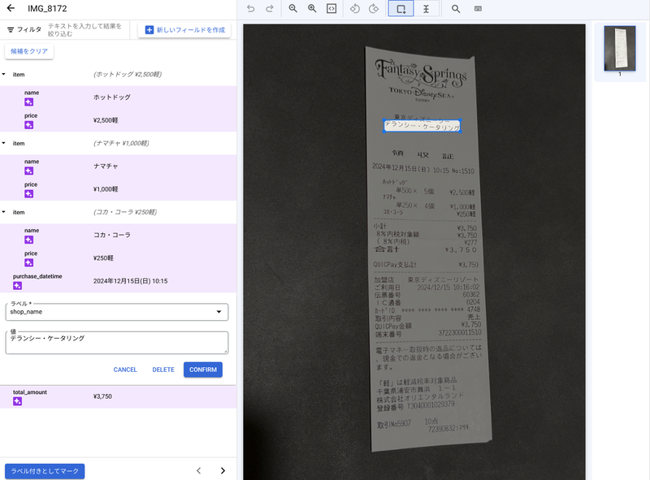The image size is (650, 480).
Task: Select the text selection tool
Action: pyautogui.click(x=426, y=9)
